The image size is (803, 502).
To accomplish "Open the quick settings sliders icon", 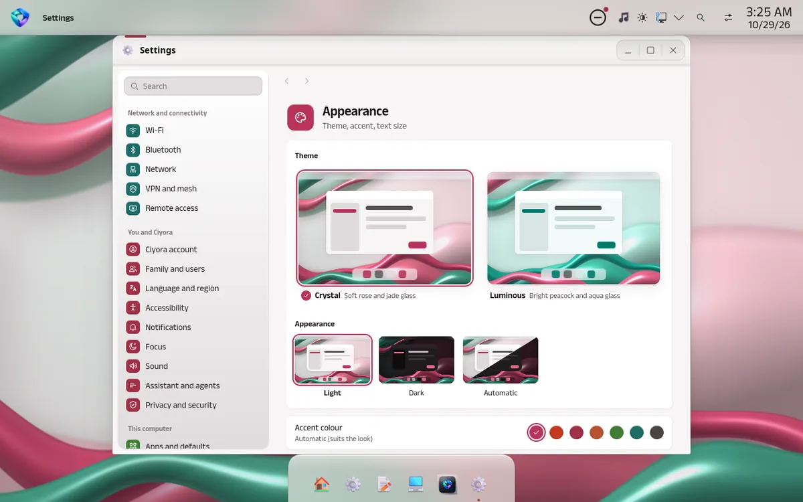I will click(728, 17).
